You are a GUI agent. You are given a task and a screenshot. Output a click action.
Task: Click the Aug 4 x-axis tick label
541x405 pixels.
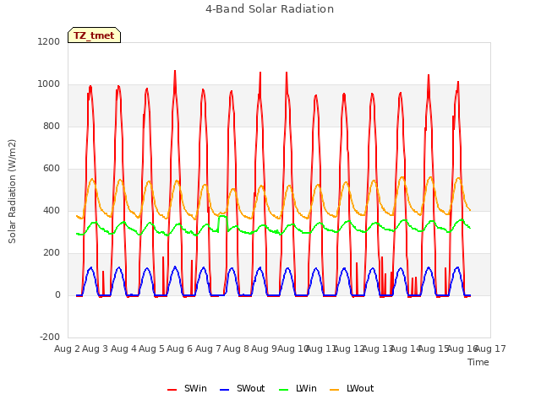tap(123, 348)
